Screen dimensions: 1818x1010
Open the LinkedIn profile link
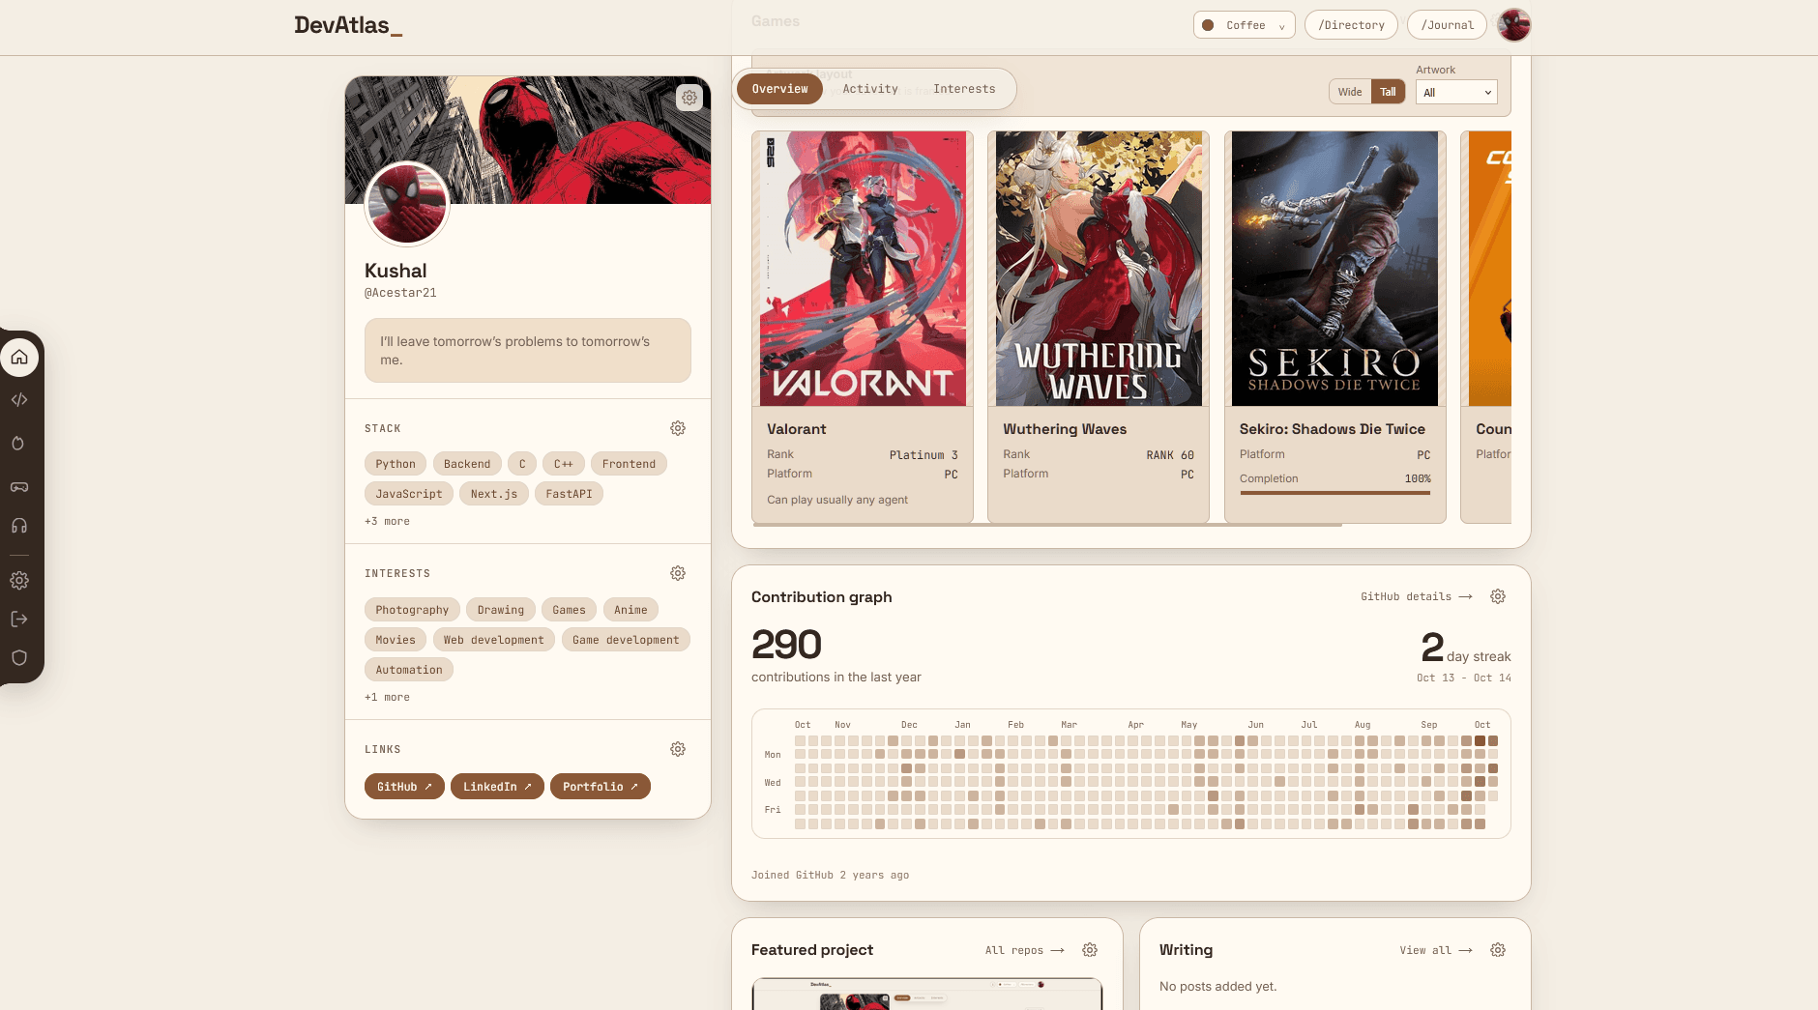497,787
